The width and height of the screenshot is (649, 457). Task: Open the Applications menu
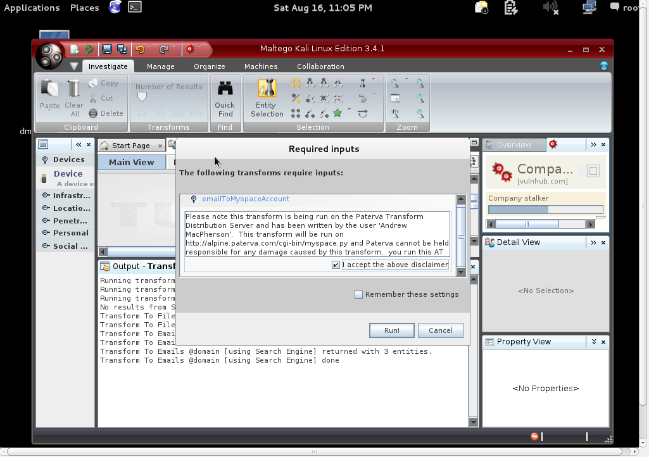(32, 8)
